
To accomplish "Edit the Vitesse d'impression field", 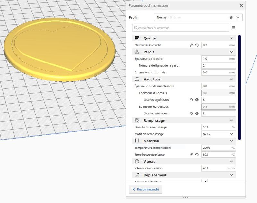I will [x=218, y=168].
